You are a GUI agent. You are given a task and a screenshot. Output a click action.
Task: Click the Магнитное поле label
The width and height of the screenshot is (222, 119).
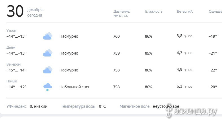tap(135, 106)
